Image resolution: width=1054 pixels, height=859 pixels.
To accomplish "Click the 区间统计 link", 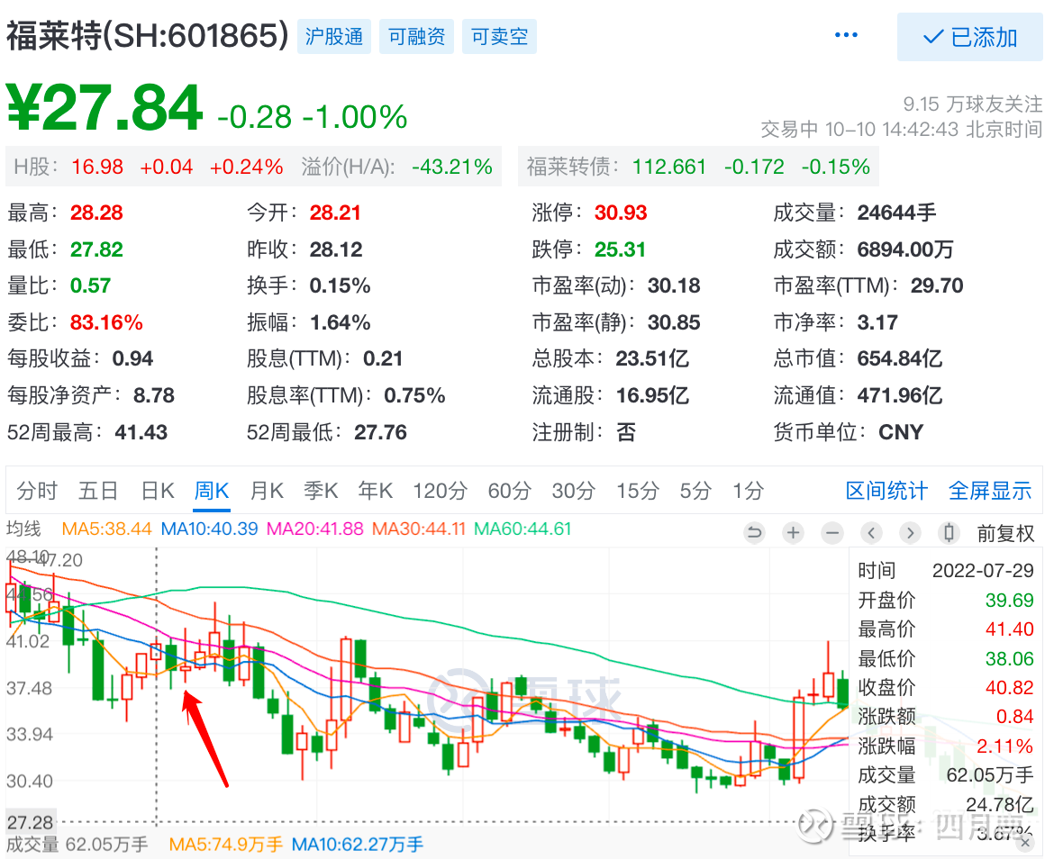I will click(886, 491).
